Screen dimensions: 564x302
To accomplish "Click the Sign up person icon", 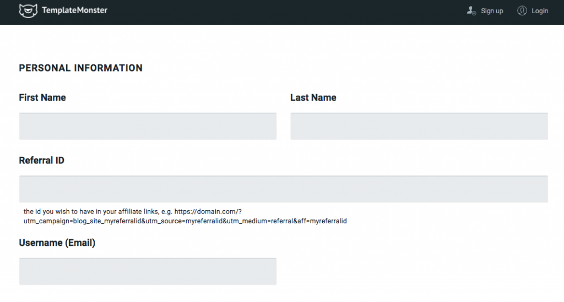I will tap(471, 10).
